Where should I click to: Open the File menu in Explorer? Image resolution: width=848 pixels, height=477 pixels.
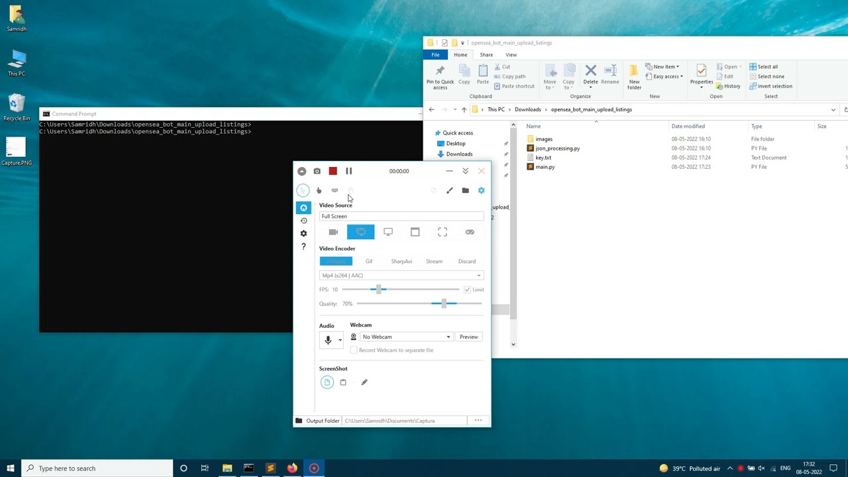click(435, 55)
